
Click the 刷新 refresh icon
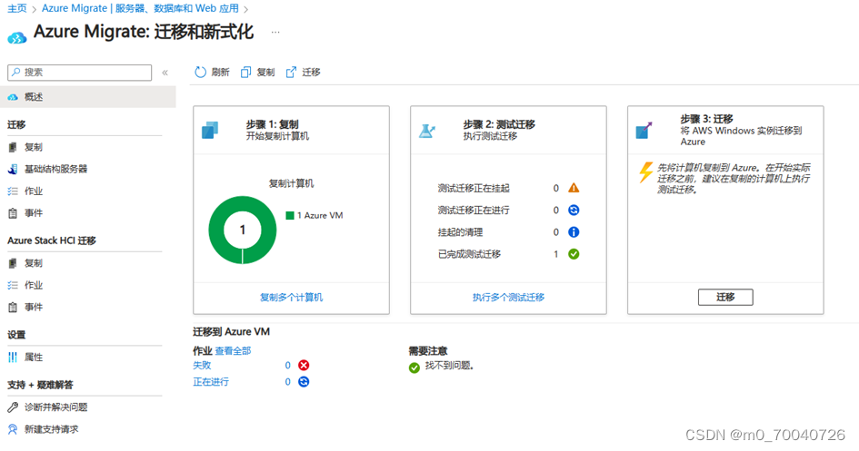click(x=201, y=73)
